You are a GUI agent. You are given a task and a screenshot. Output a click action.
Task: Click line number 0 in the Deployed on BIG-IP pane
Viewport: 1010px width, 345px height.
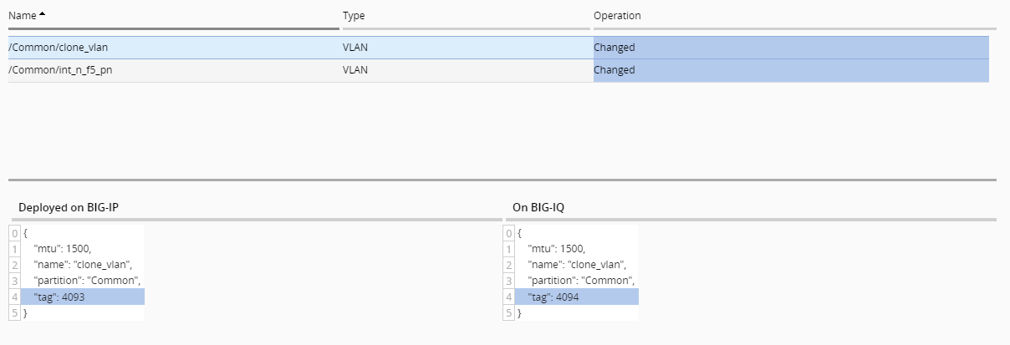click(x=15, y=233)
